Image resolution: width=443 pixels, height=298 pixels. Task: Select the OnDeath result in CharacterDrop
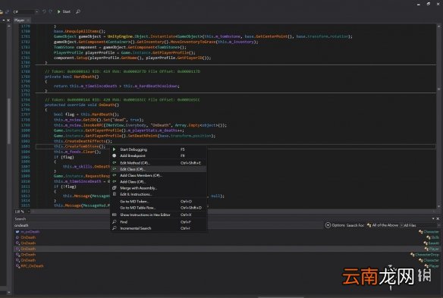(x=228, y=255)
